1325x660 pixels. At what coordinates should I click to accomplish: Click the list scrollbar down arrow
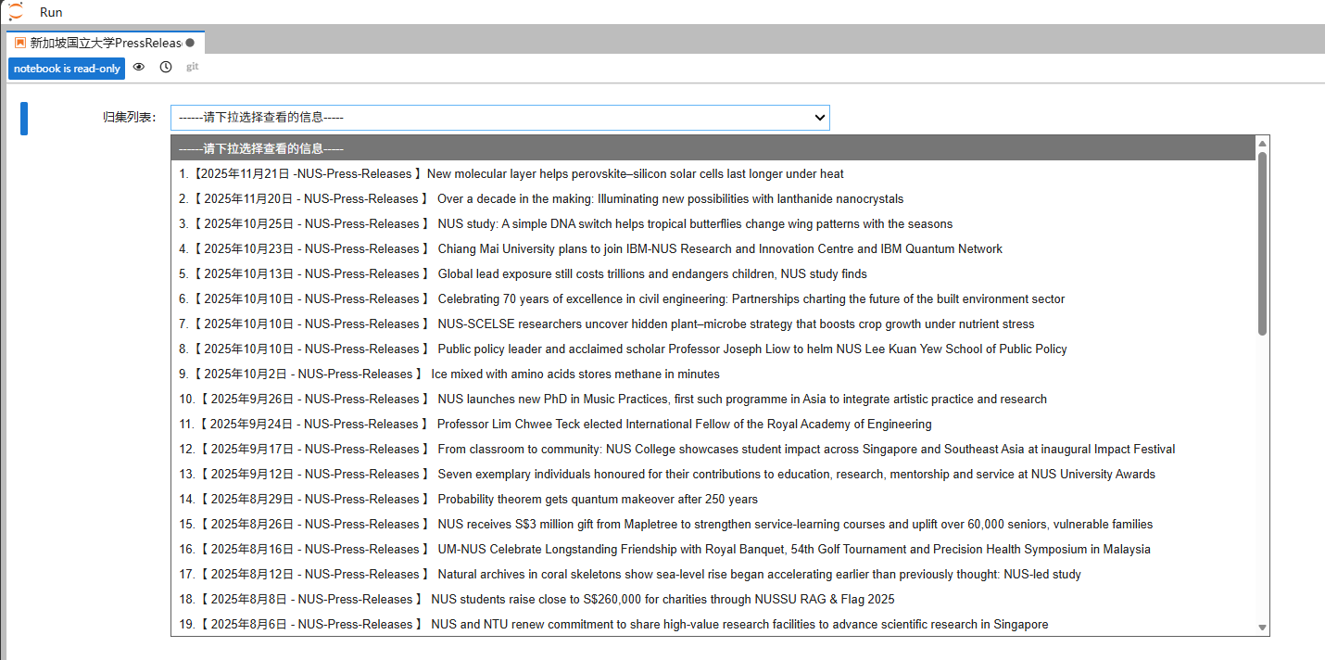click(x=1262, y=628)
